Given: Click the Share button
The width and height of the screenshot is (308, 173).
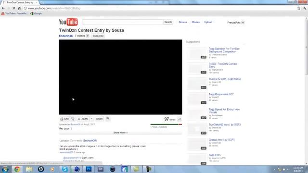Looking at the screenshot, I should (x=100, y=119).
